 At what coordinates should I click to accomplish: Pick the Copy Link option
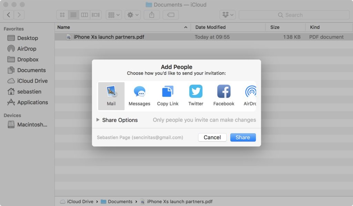pyautogui.click(x=168, y=96)
